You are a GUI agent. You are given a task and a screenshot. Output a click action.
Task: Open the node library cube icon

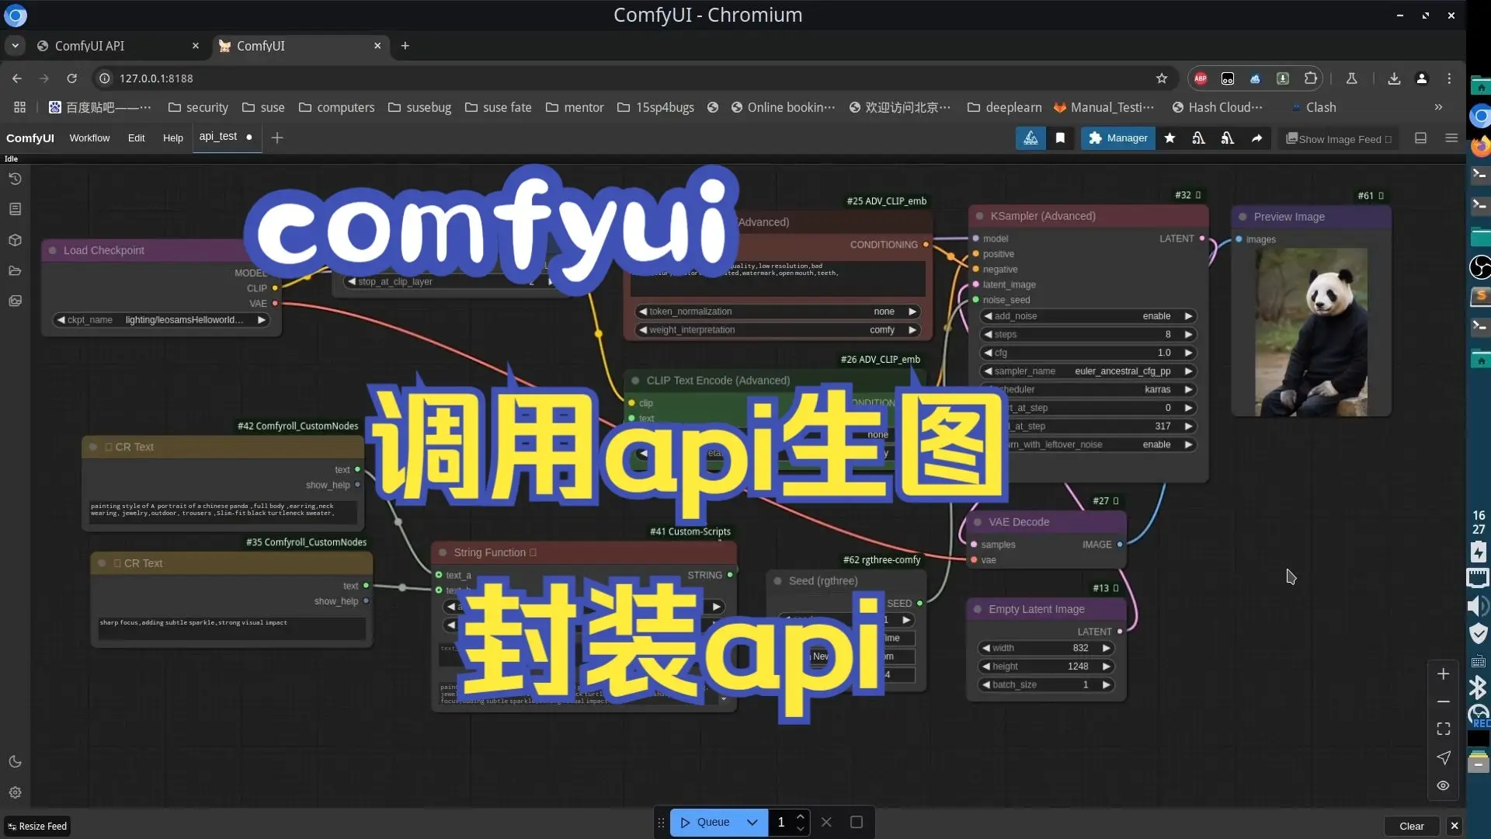click(x=15, y=240)
